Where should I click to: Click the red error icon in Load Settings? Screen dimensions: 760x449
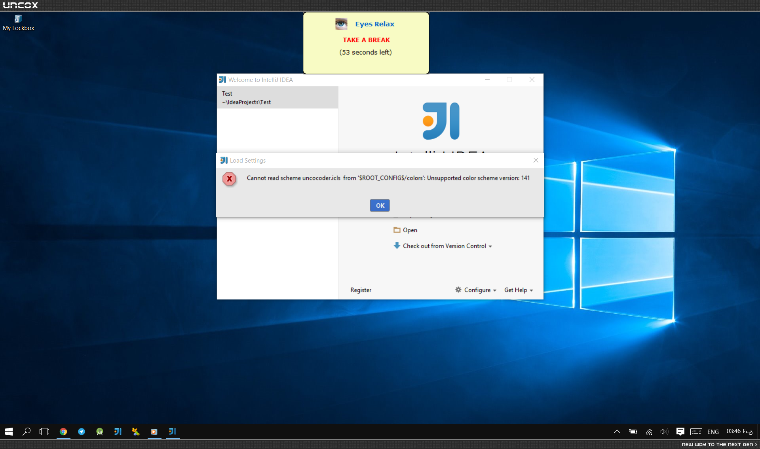click(x=229, y=179)
